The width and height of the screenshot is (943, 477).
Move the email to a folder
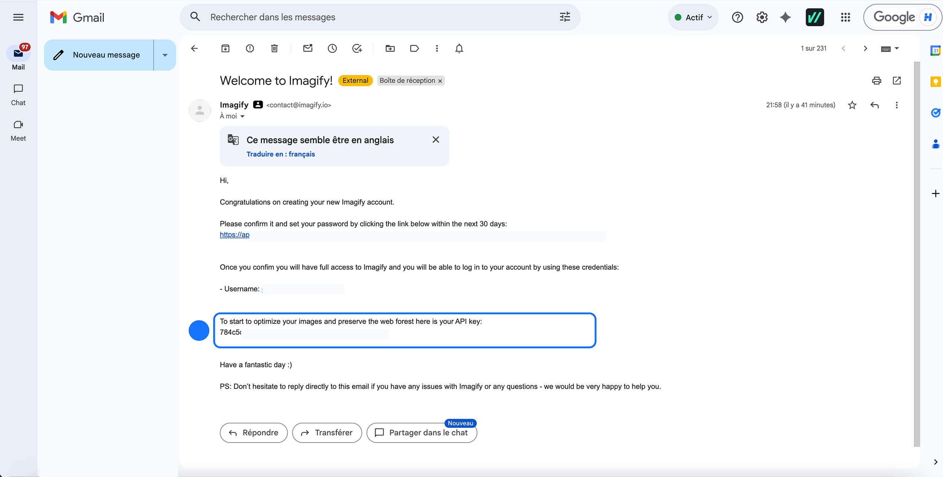tap(390, 48)
